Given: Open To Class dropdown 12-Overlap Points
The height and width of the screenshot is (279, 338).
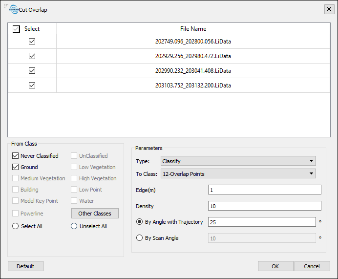Looking at the screenshot, I should [238, 173].
